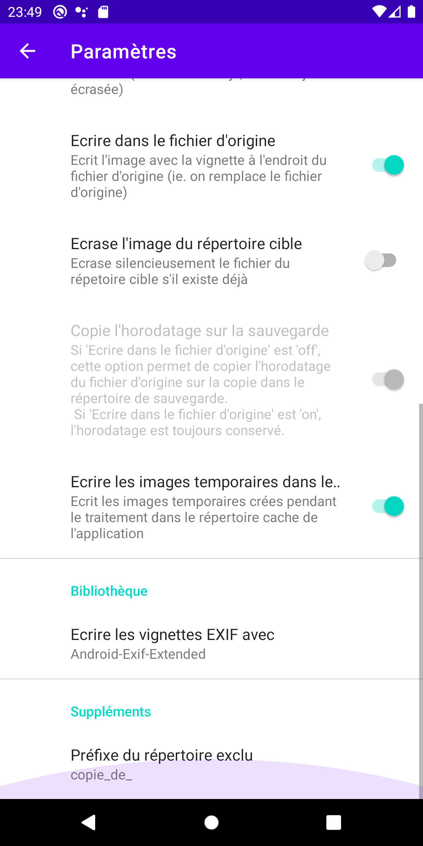Tap the back arrow in the toolbar
Screen dimensions: 423x846
click(27, 51)
